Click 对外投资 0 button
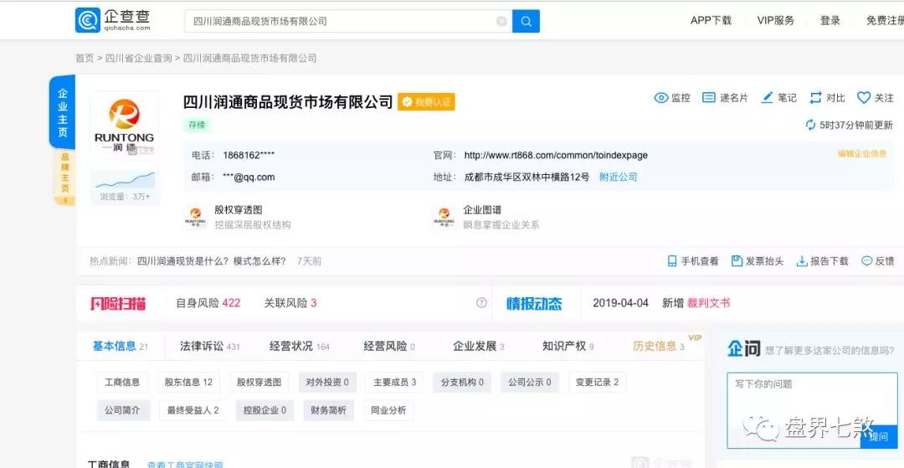Screen dimensions: 904x468 coord(327,382)
